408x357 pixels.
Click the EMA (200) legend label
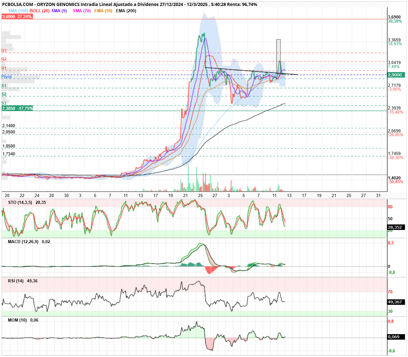pyautogui.click(x=126, y=11)
